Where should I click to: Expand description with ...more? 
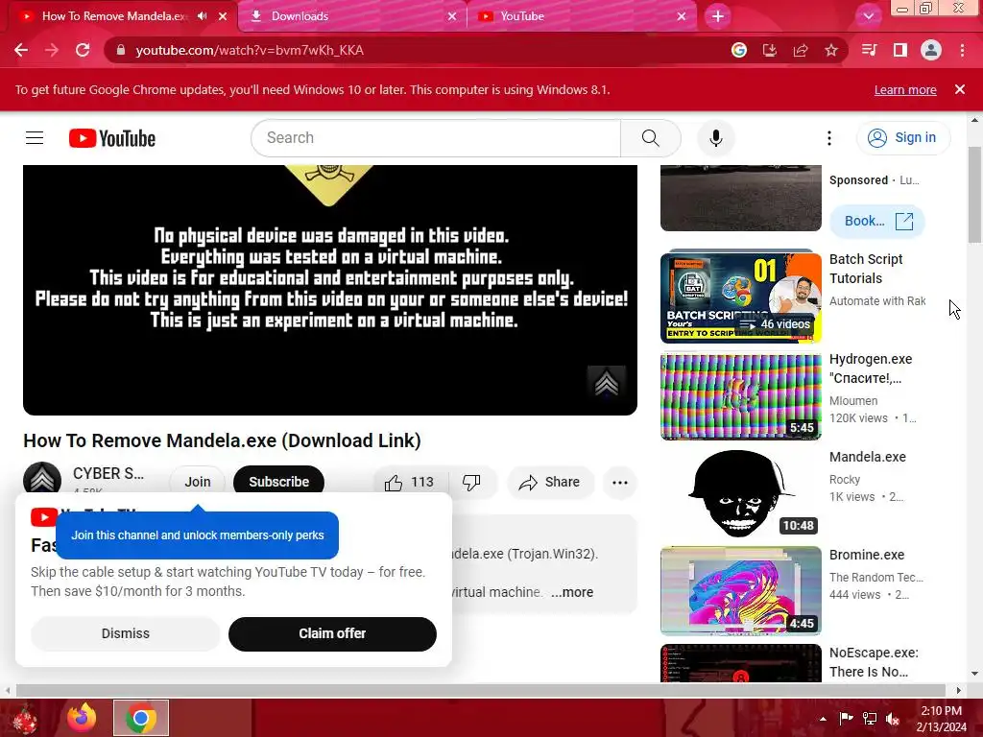[x=572, y=592]
